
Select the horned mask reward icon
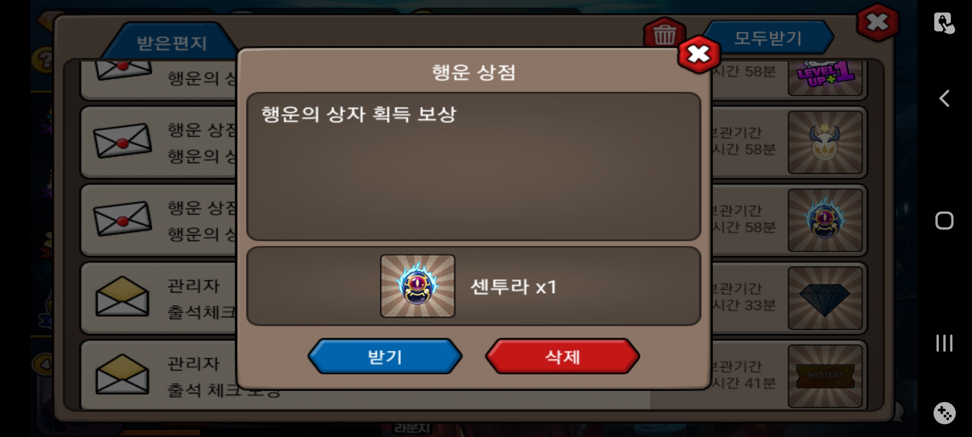[825, 142]
